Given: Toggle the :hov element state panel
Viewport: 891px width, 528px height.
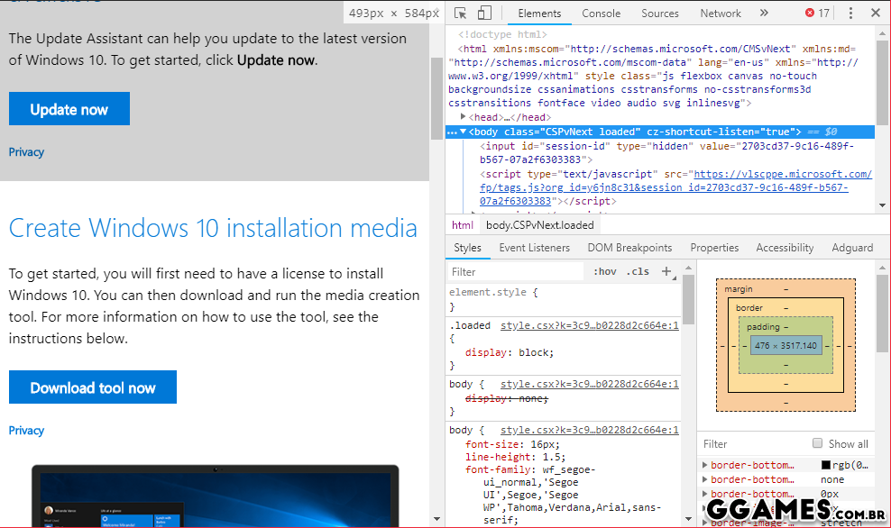Looking at the screenshot, I should [x=605, y=271].
